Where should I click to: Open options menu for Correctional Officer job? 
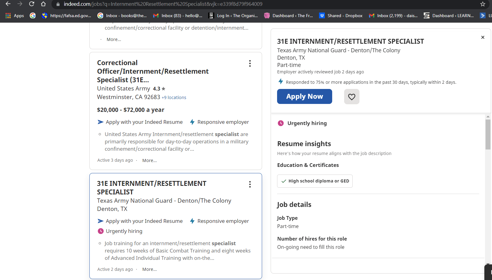pyautogui.click(x=250, y=63)
